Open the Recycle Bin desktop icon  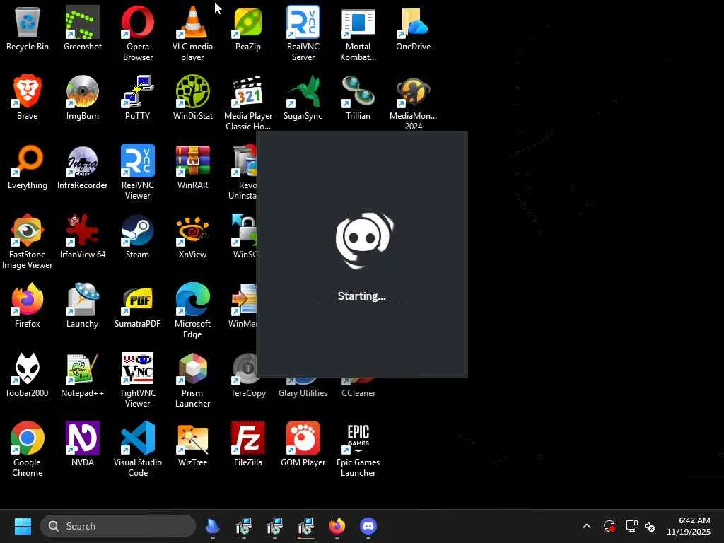click(x=28, y=28)
